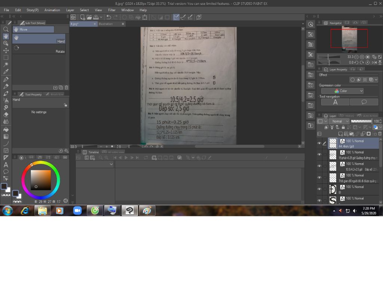Open the File menu

click(x=7, y=10)
